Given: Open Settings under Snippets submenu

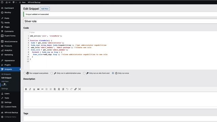Looking at the screenshot, I should [x=5, y=89].
